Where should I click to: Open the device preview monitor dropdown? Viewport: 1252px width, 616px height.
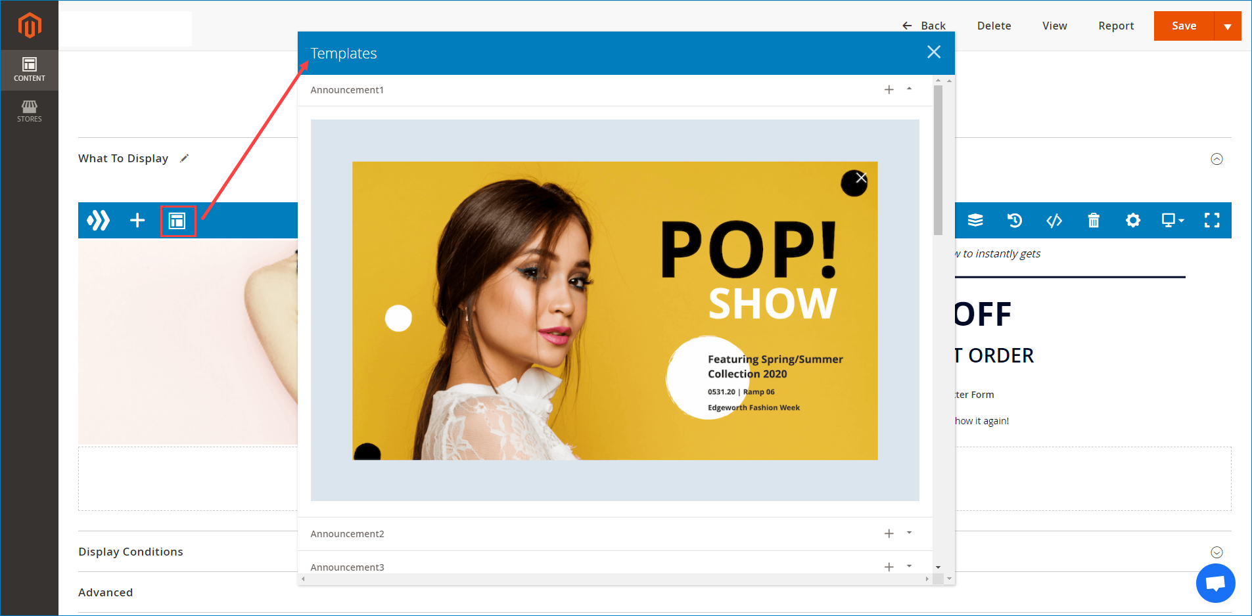click(x=1172, y=220)
